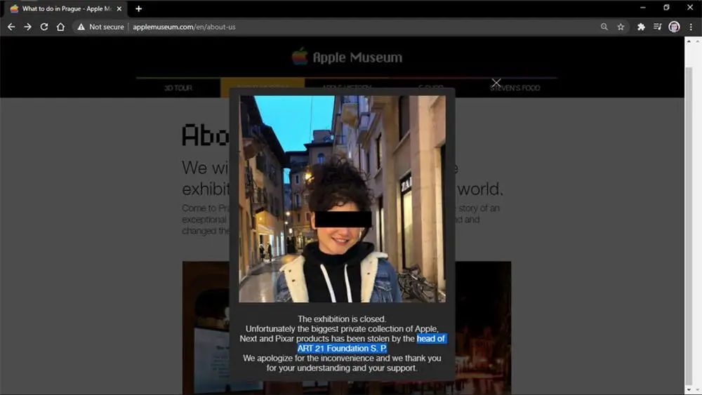Open the zoom magnifier icon in address bar

[604, 27]
